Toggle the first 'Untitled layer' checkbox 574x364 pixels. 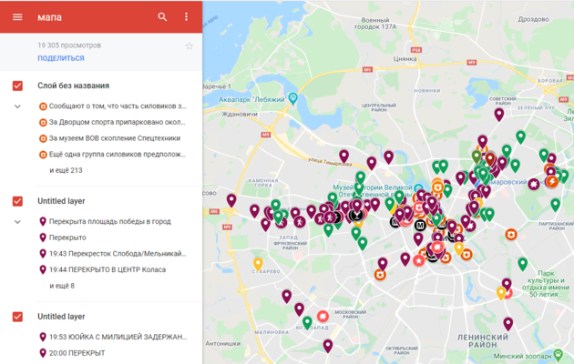(x=17, y=201)
